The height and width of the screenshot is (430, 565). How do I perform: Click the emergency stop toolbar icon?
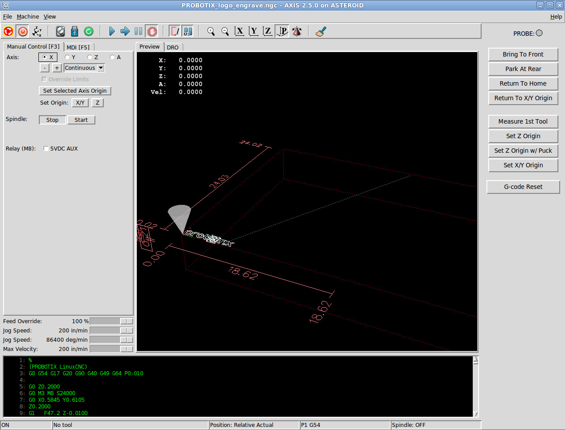tap(8, 31)
